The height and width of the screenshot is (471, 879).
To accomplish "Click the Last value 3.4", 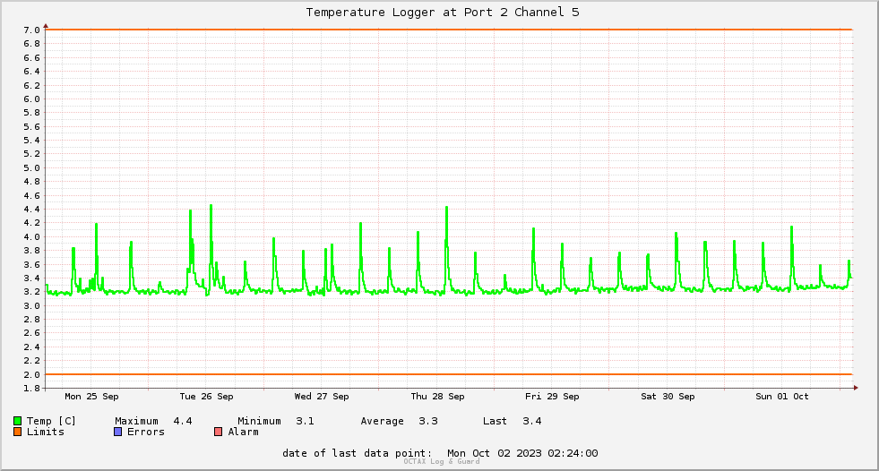I will pyautogui.click(x=532, y=421).
